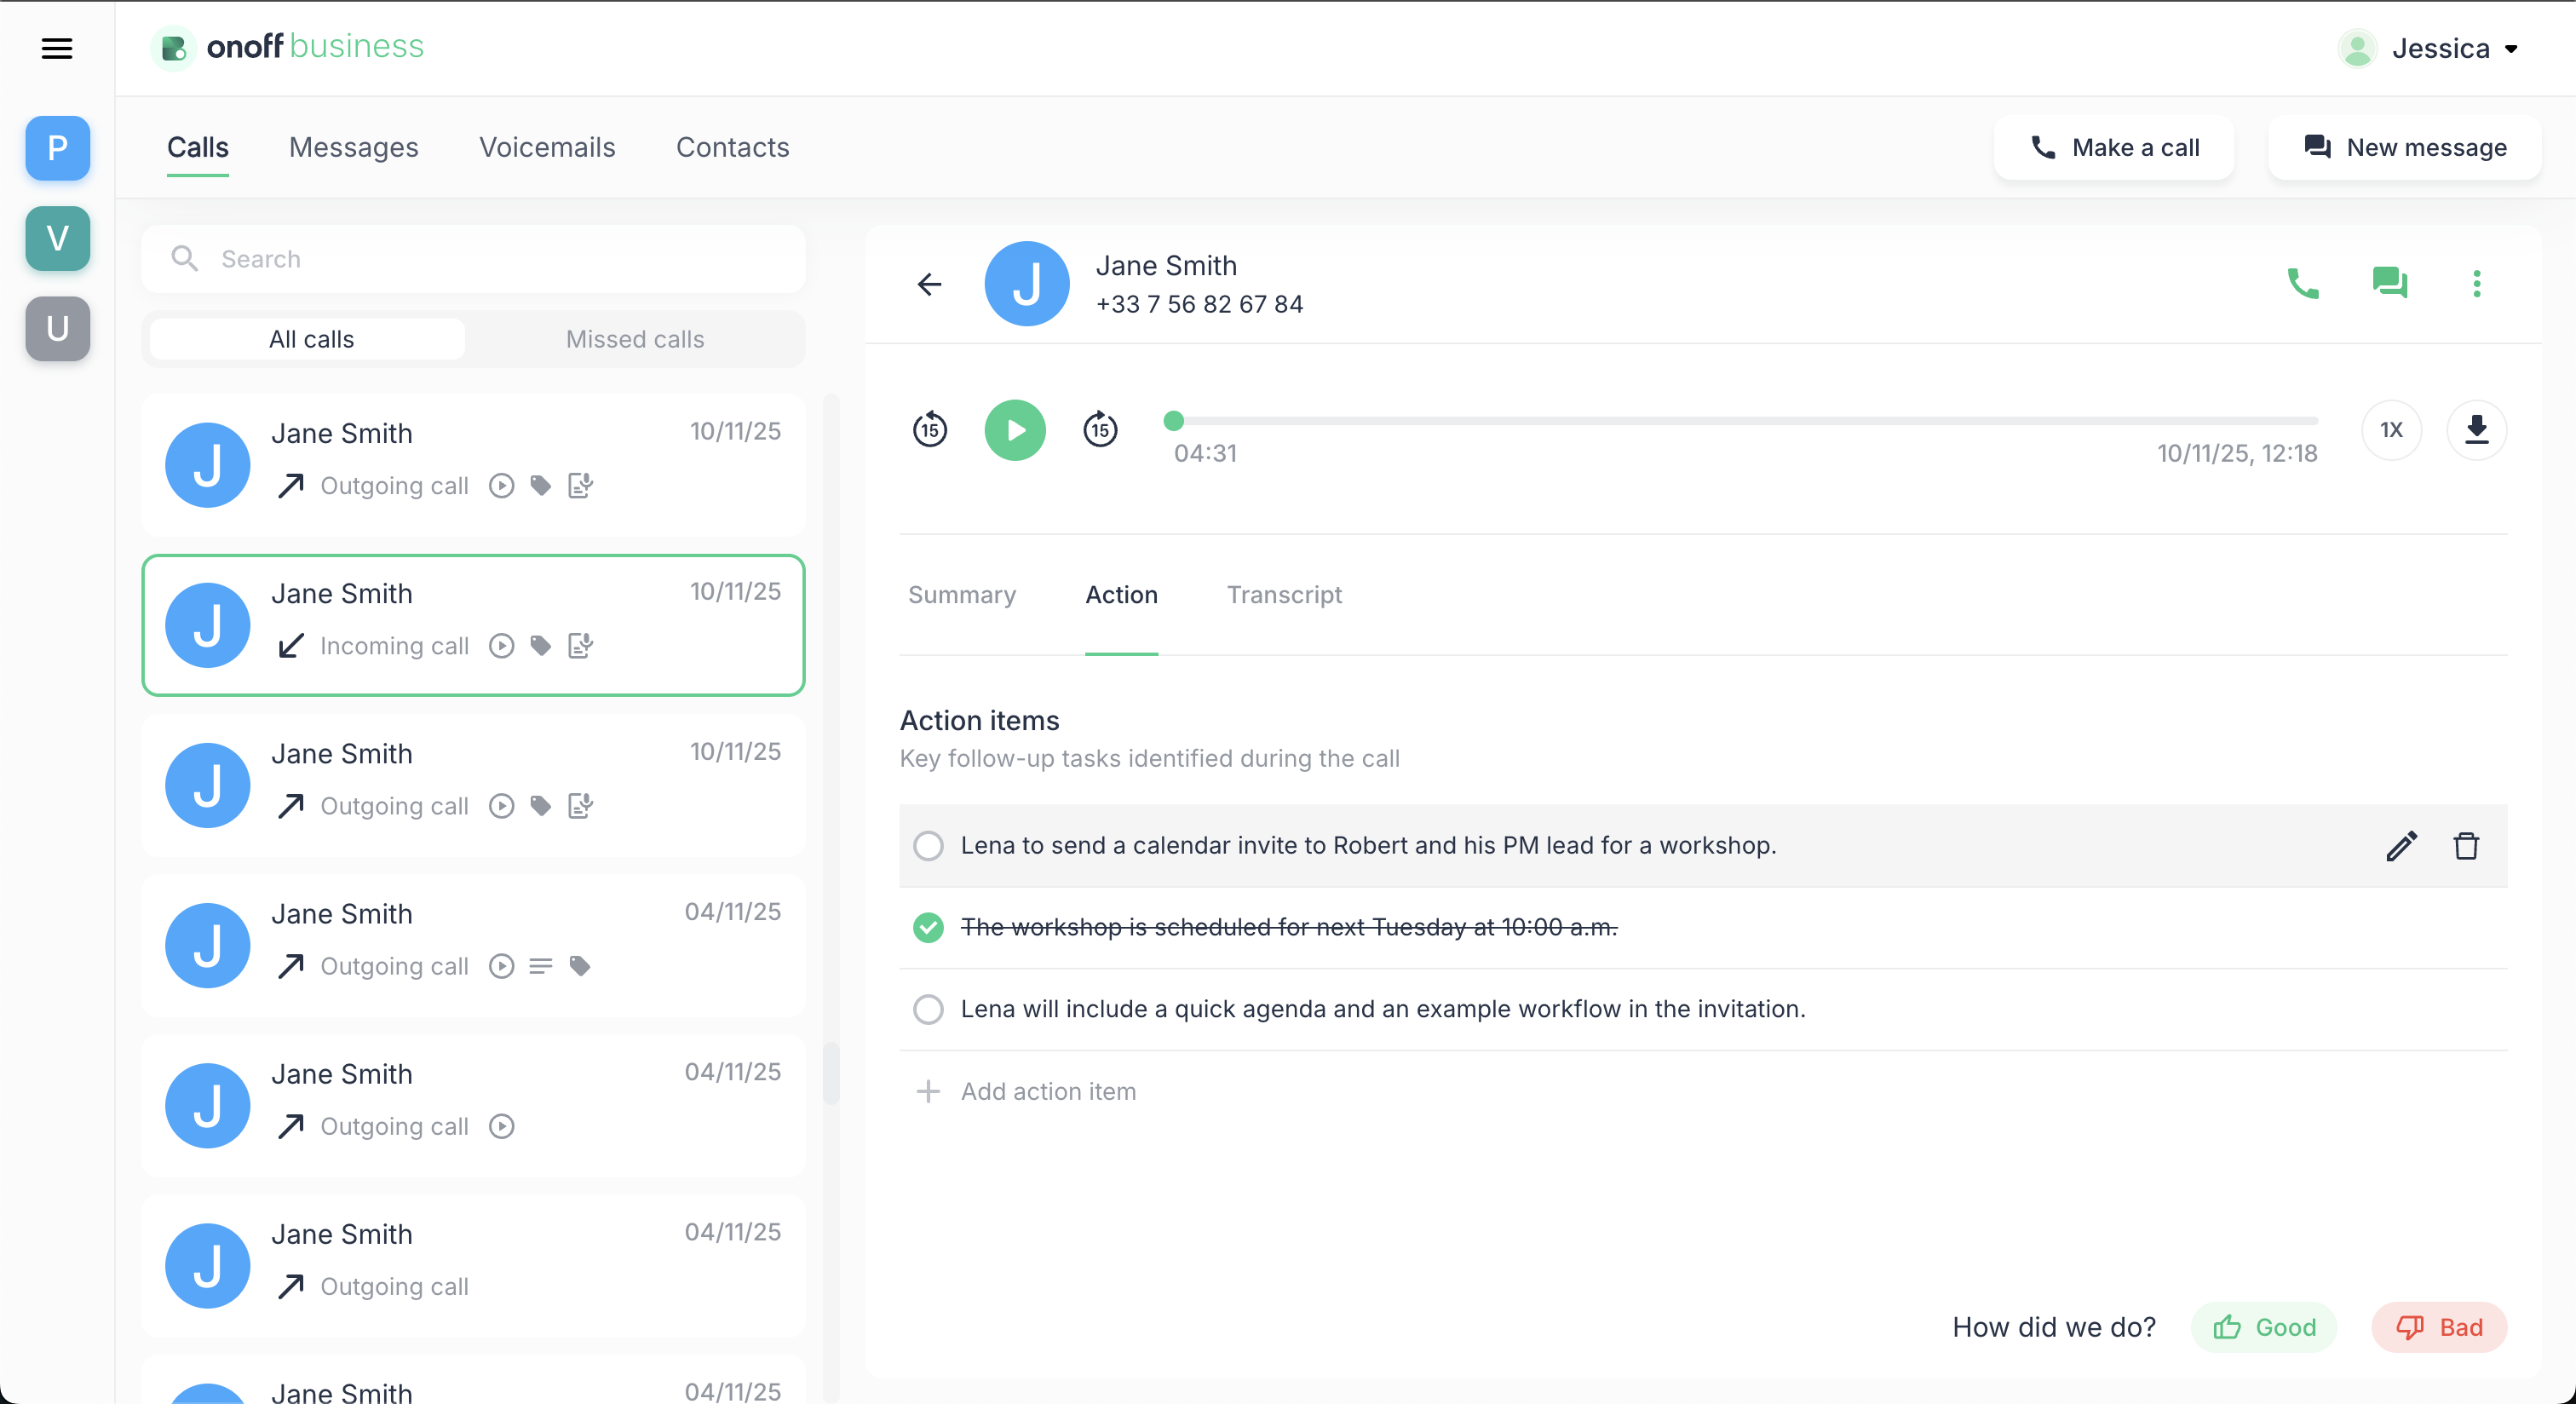Rate the summary as Bad
Viewport: 2576px width, 1404px height.
pyautogui.click(x=2439, y=1327)
